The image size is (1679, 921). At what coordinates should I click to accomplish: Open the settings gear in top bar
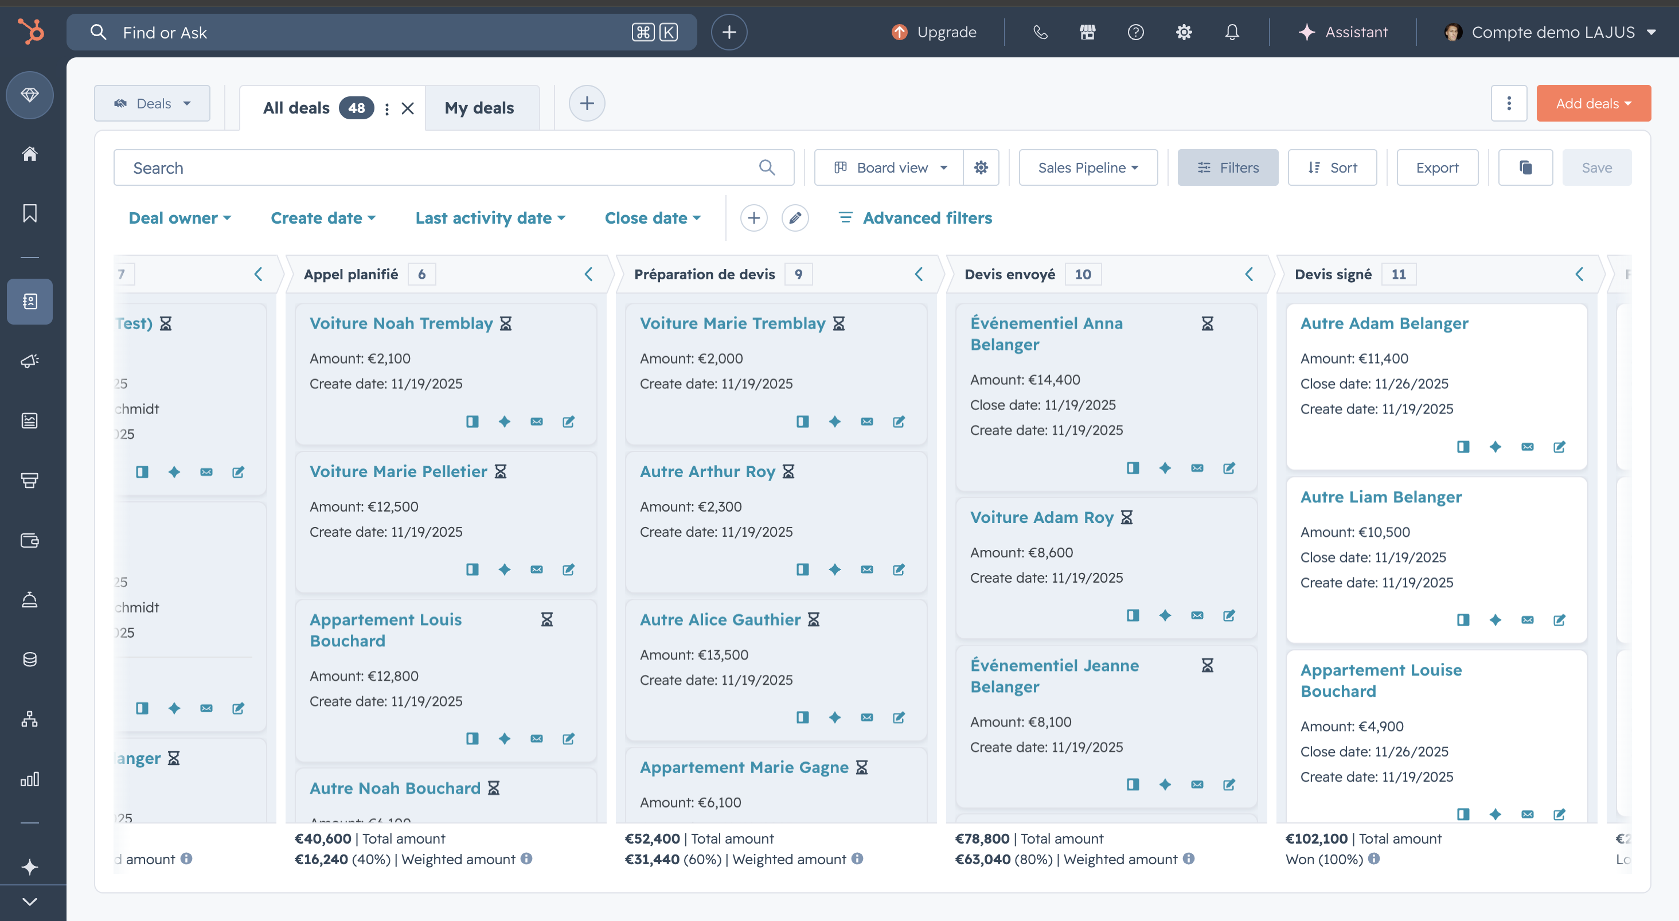pyautogui.click(x=1184, y=32)
